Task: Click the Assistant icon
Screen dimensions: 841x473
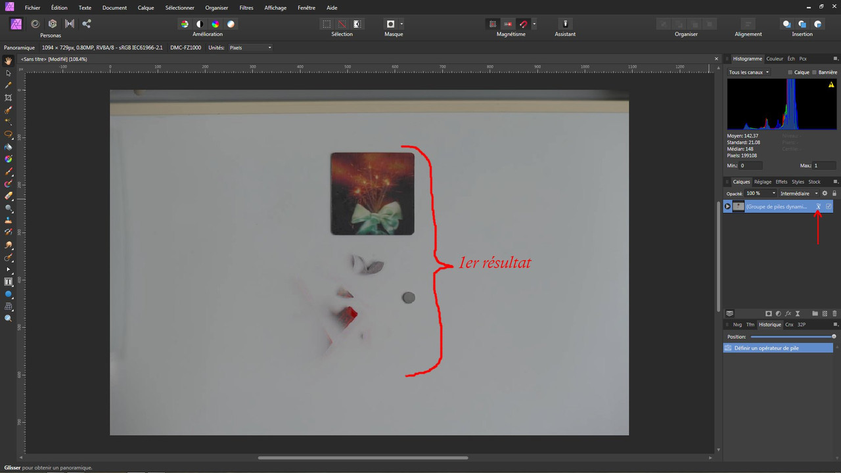Action: [x=564, y=24]
